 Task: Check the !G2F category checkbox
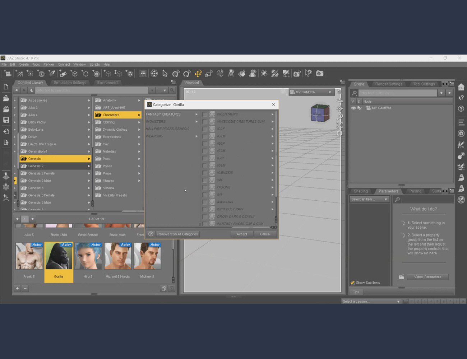[205, 129]
